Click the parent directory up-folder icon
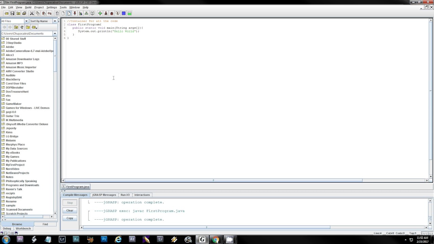 16,27
